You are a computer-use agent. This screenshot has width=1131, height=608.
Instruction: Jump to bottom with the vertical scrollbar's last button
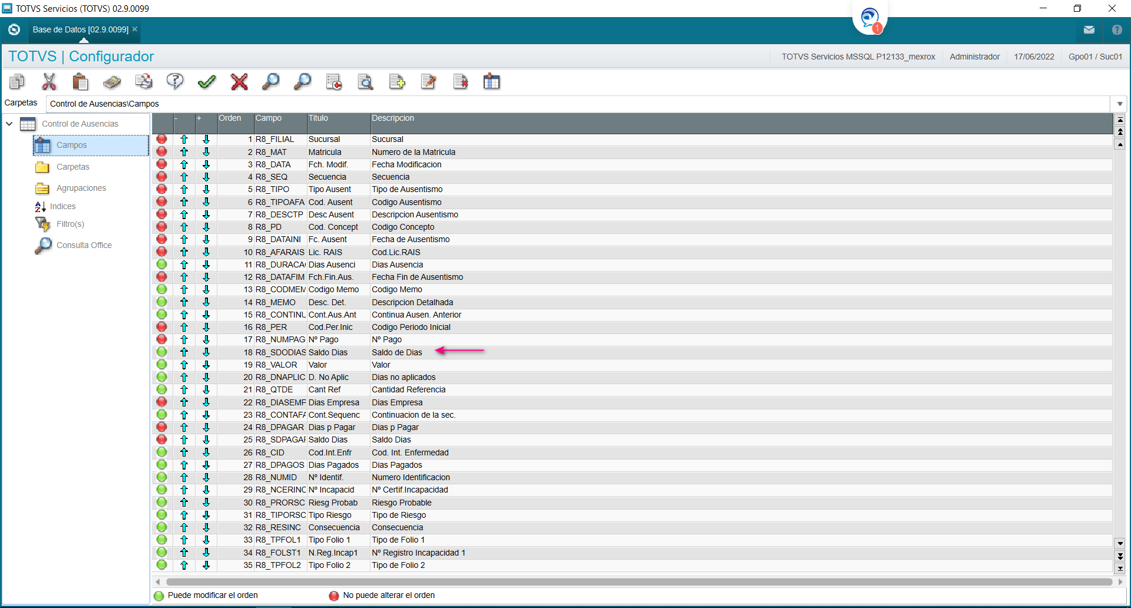[1120, 569]
